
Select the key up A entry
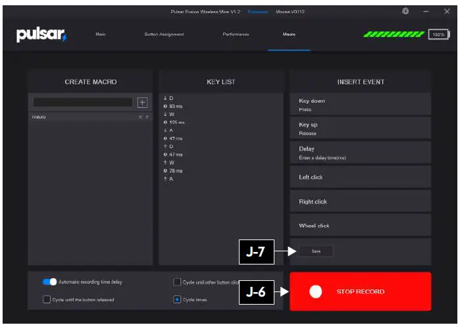point(168,179)
